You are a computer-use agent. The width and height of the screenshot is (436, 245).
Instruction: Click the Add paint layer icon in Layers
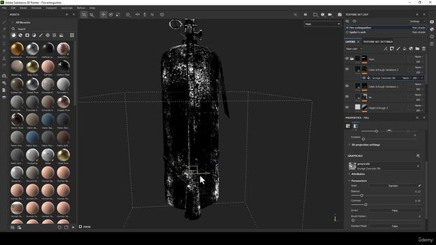(x=398, y=48)
